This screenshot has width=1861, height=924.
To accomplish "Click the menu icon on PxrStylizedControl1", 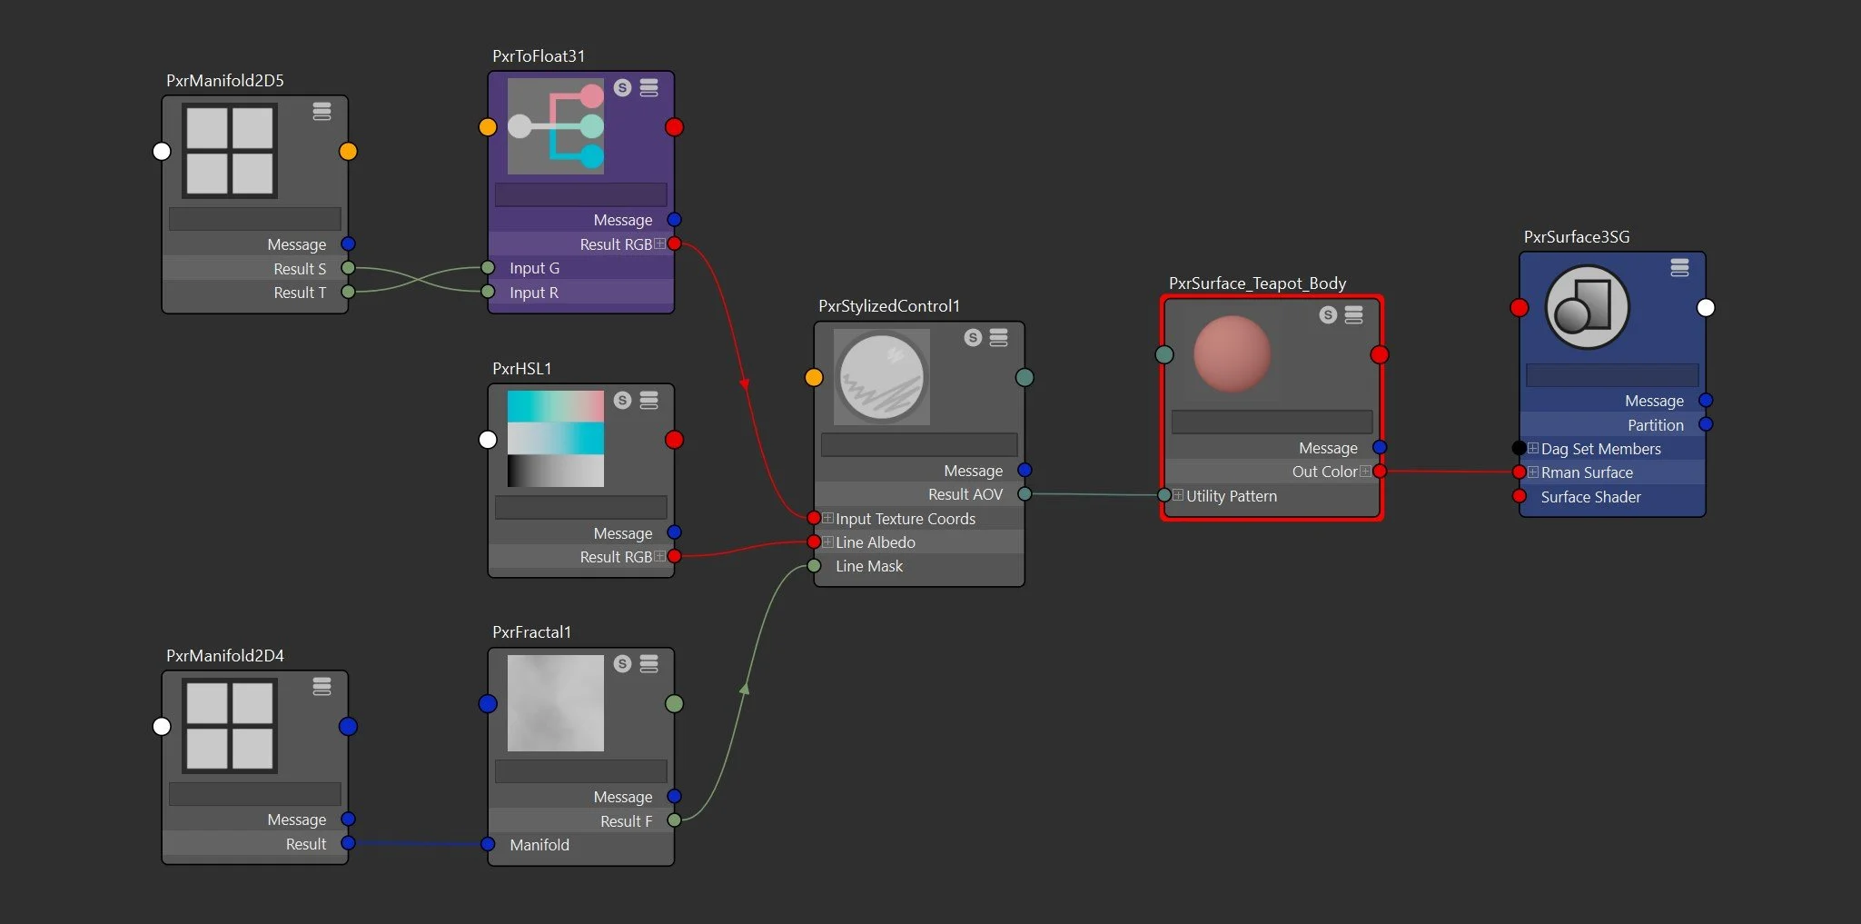I will coord(997,337).
